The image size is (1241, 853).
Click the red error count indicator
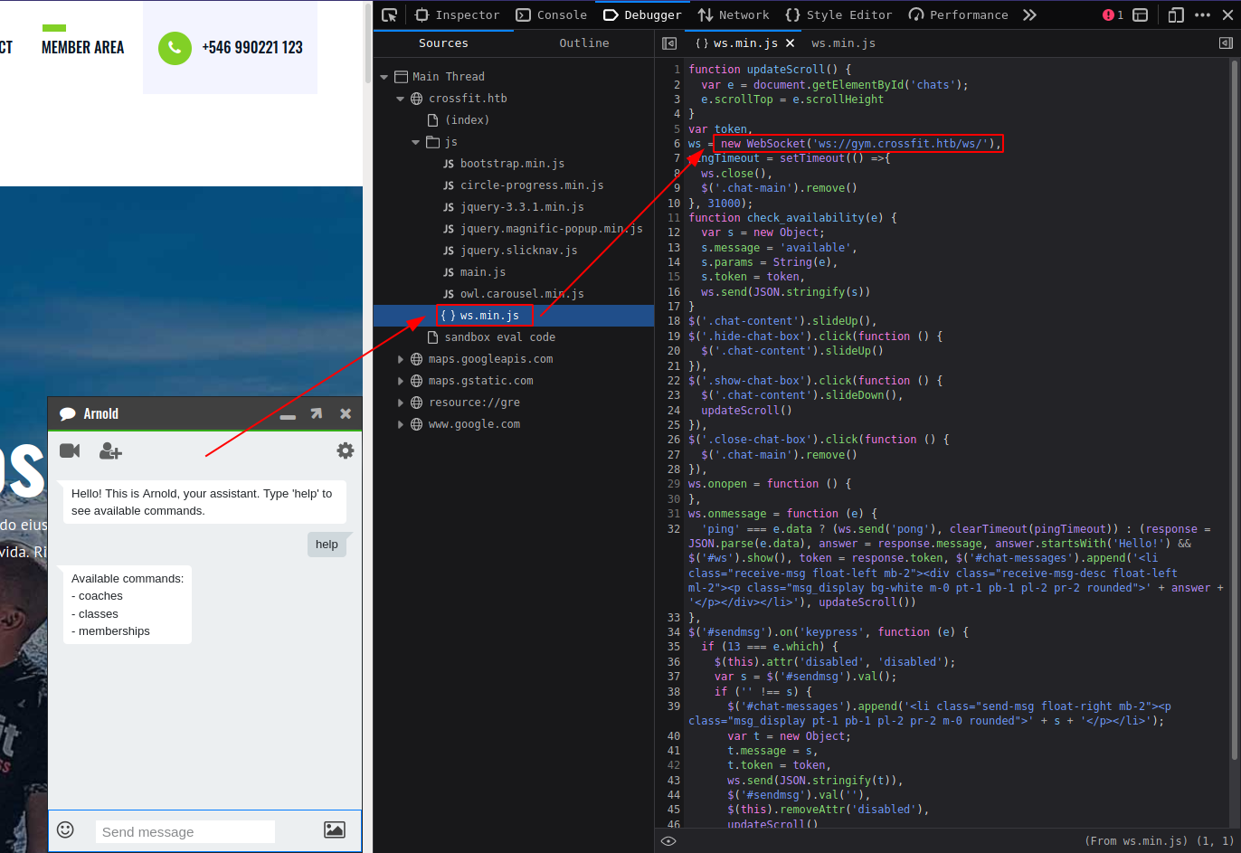pos(1113,15)
